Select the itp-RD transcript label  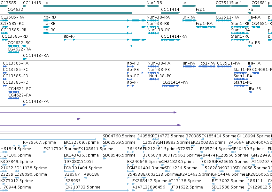50,17
